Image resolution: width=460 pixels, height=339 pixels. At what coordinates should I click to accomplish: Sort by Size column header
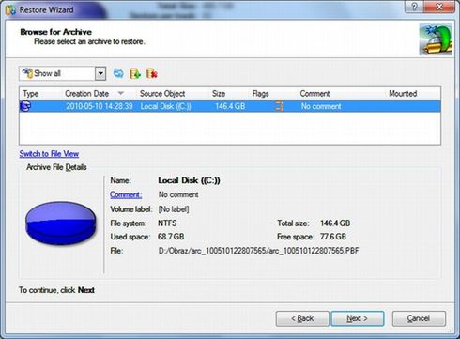tap(219, 94)
